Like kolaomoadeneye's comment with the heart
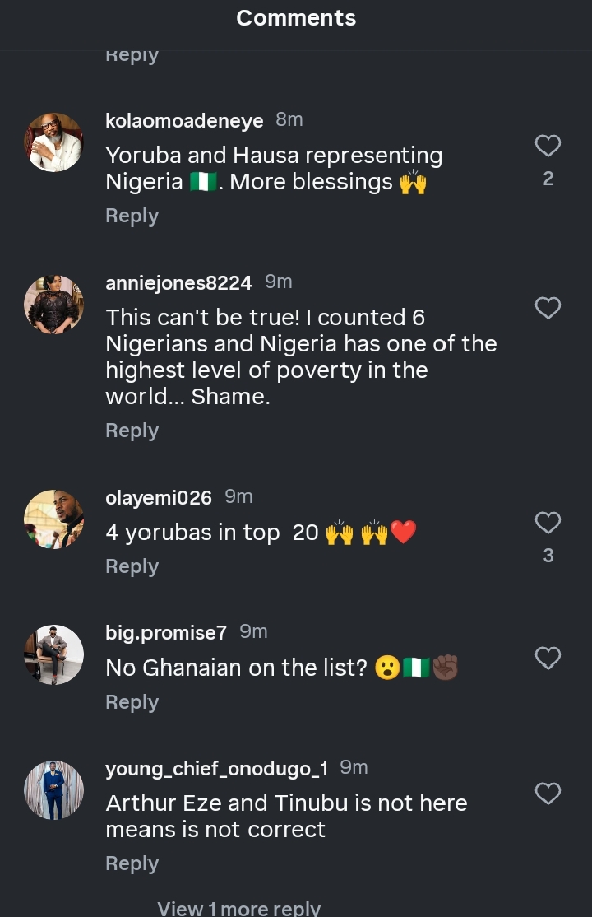Viewport: 592px width, 917px height. tap(548, 147)
